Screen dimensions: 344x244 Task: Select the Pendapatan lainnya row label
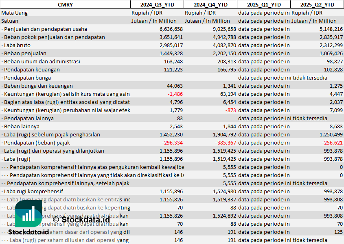[x=27, y=118]
